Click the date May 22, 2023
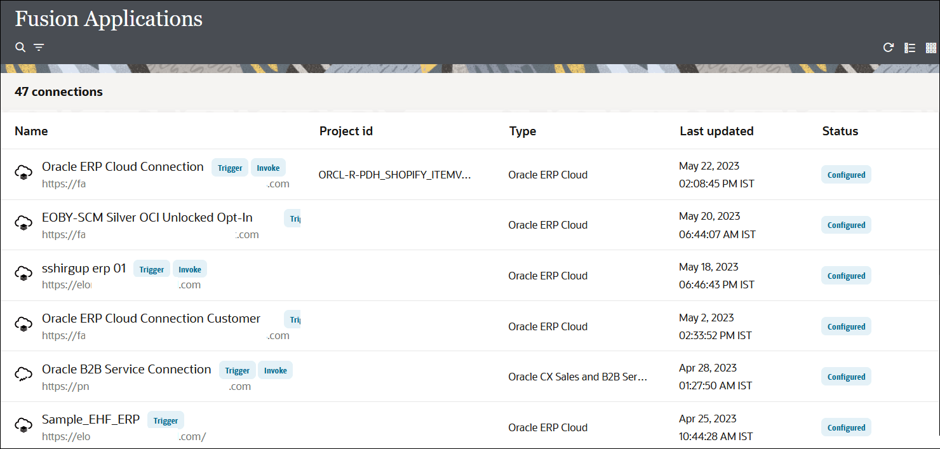The height and width of the screenshot is (449, 940). coord(709,166)
